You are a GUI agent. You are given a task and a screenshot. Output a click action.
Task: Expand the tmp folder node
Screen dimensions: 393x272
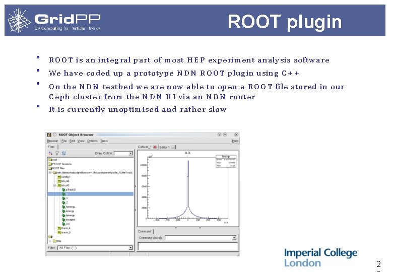[50, 241]
